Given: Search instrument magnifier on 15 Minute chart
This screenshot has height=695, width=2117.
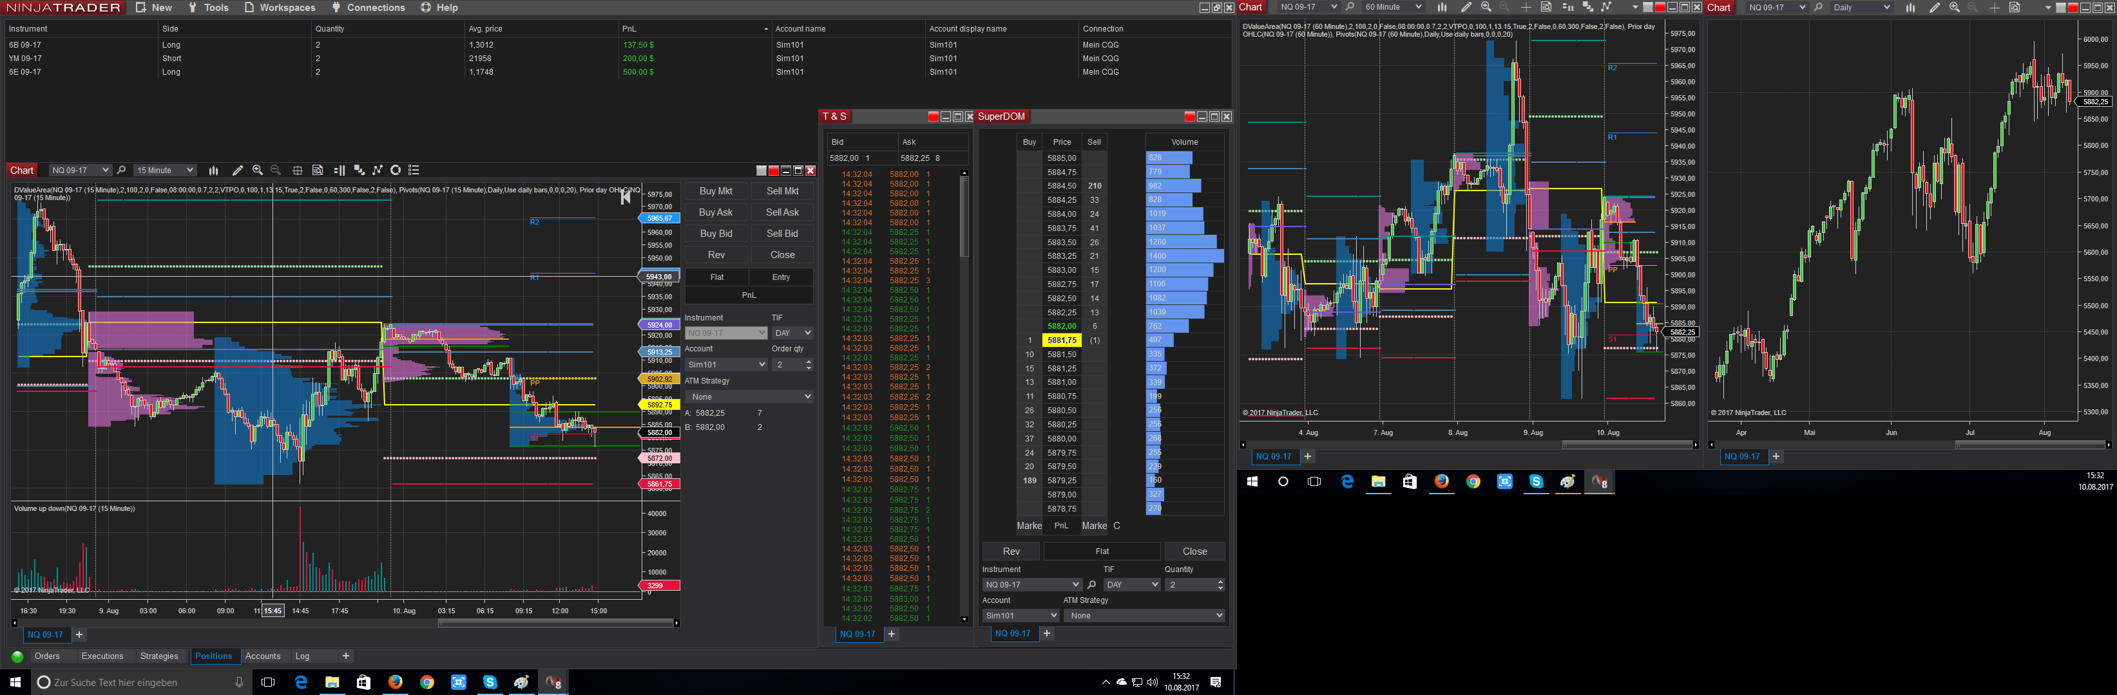Looking at the screenshot, I should [x=122, y=171].
